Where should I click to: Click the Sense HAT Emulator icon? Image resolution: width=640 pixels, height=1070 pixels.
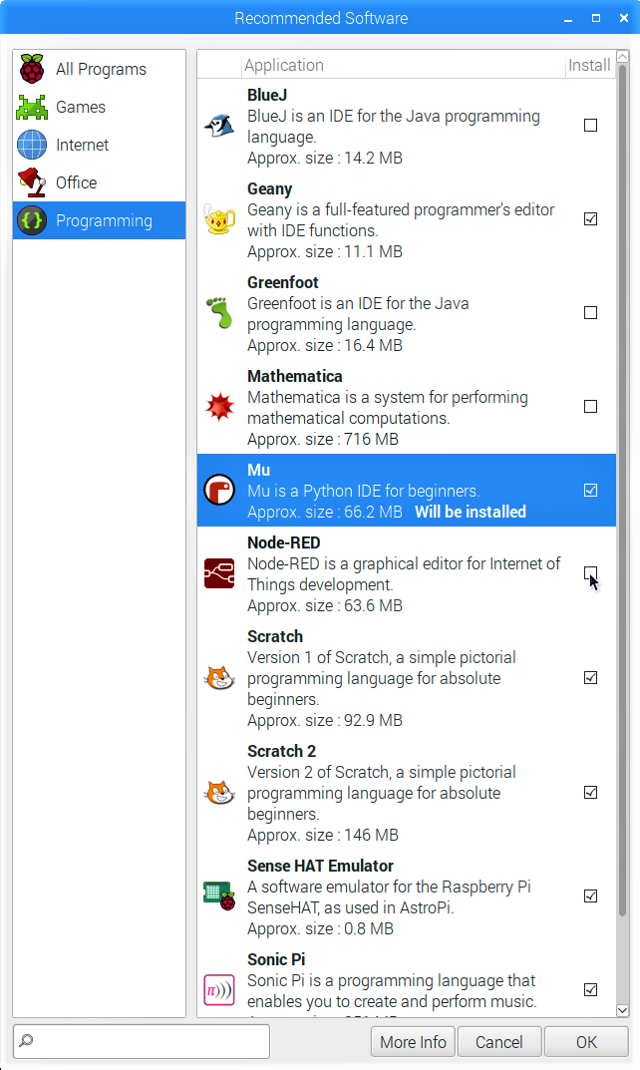pos(219,896)
